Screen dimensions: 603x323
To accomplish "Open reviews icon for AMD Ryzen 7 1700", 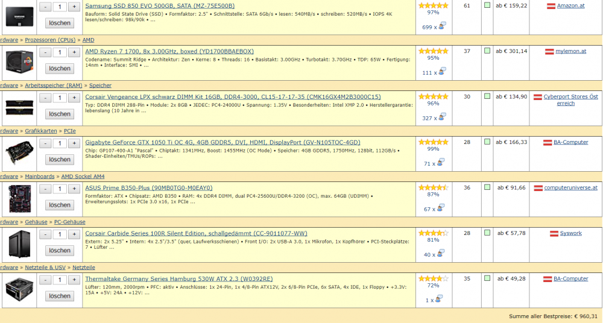I will pyautogui.click(x=442, y=71).
